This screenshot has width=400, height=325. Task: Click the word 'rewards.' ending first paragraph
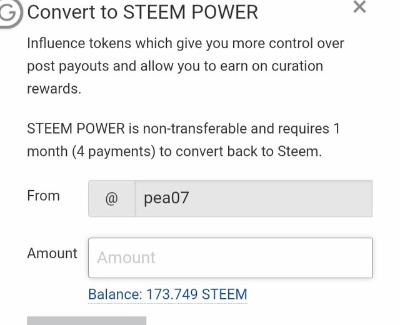(54, 89)
